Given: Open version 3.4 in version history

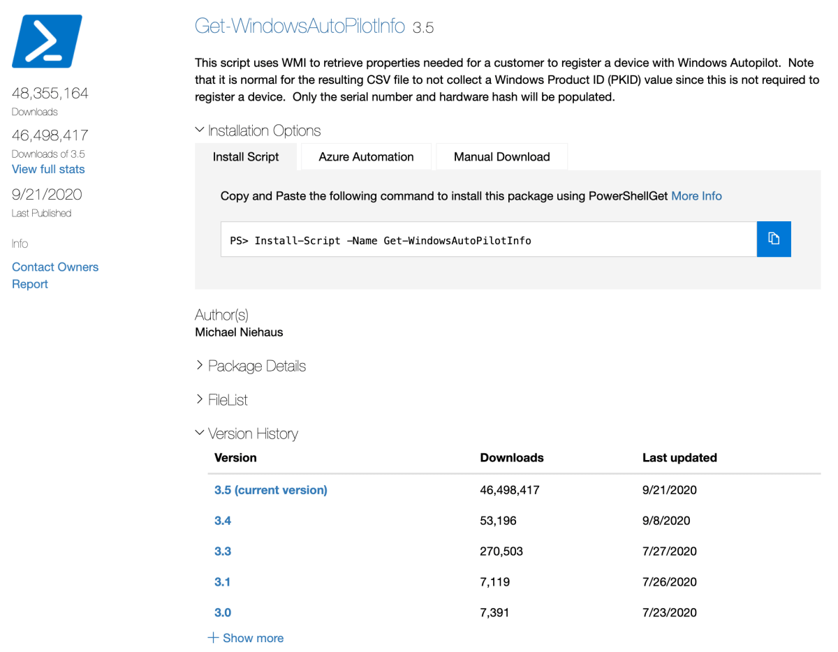Looking at the screenshot, I should [223, 521].
